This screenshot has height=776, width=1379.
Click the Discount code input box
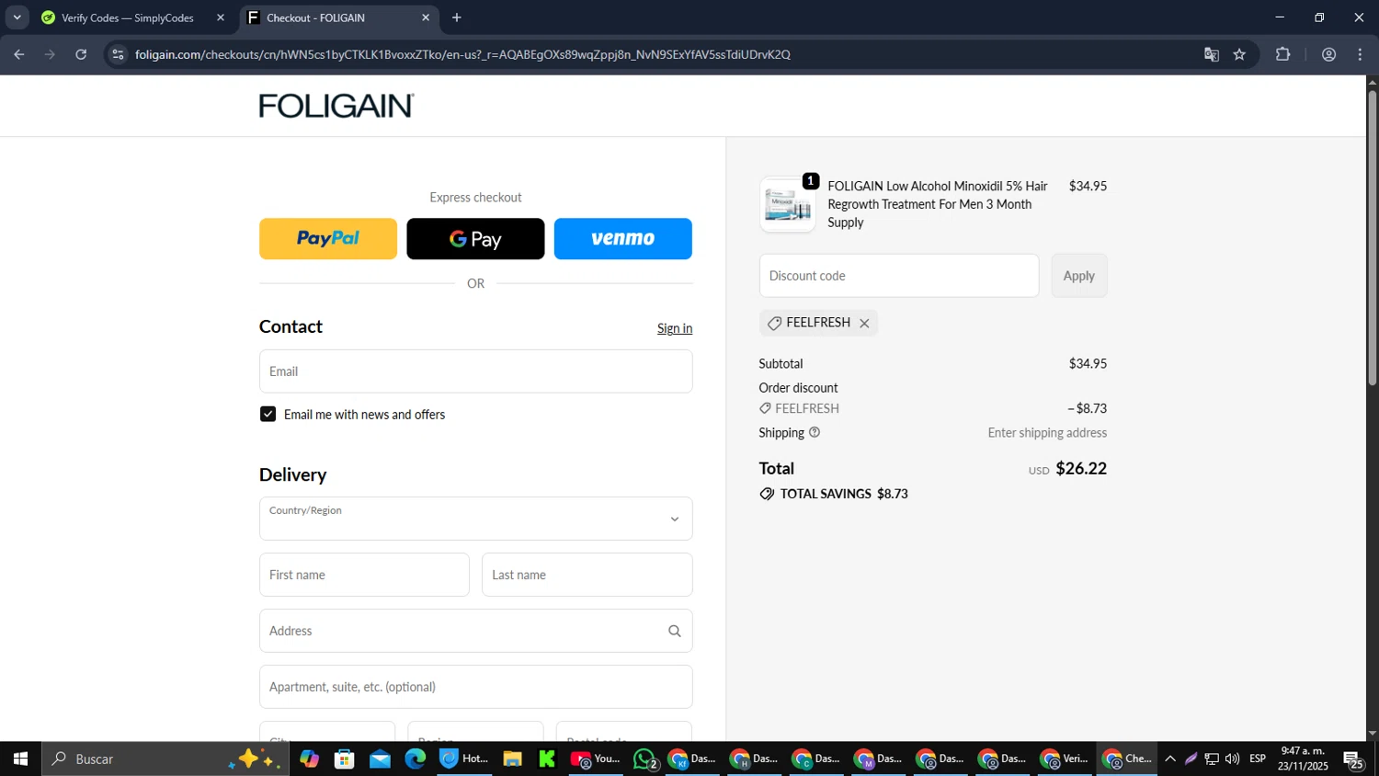[899, 276]
